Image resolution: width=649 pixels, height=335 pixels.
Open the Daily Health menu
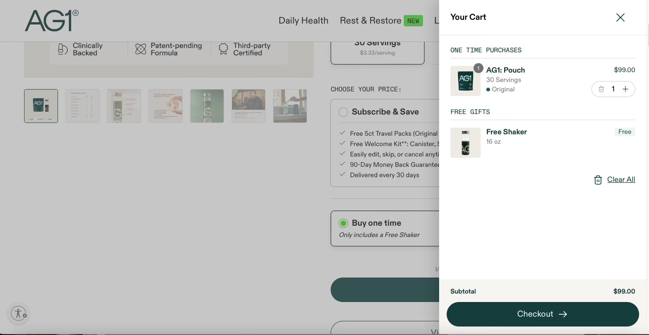tap(303, 20)
